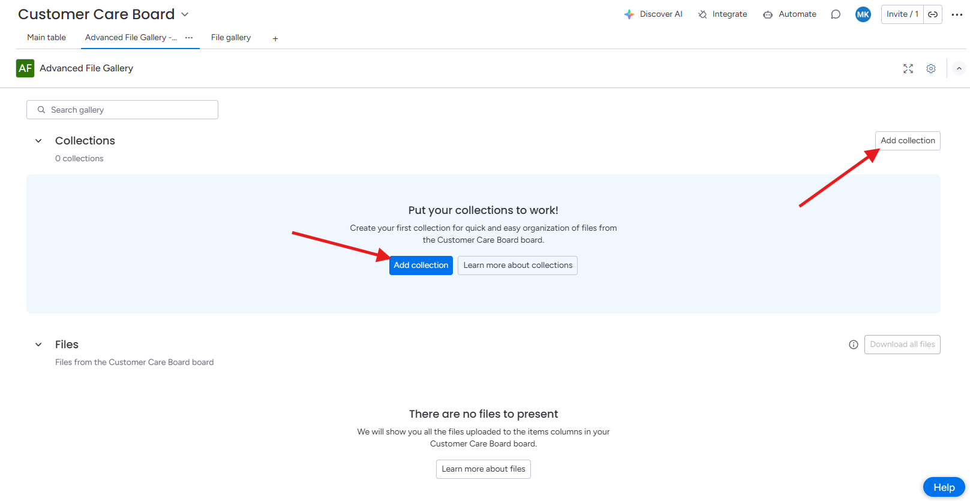Open the board discussion chat bubble icon
The width and height of the screenshot is (970, 501).
click(836, 14)
